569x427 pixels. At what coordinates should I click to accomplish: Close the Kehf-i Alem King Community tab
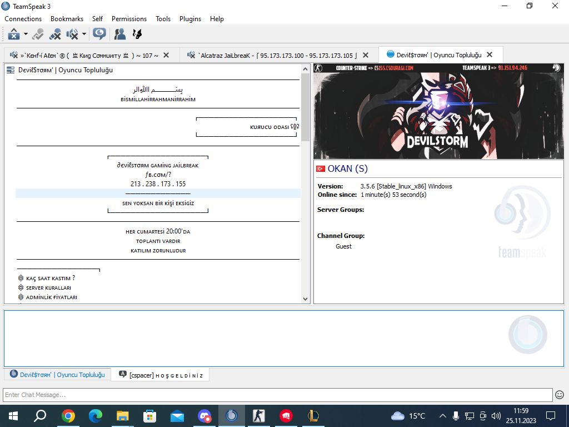(x=166, y=55)
